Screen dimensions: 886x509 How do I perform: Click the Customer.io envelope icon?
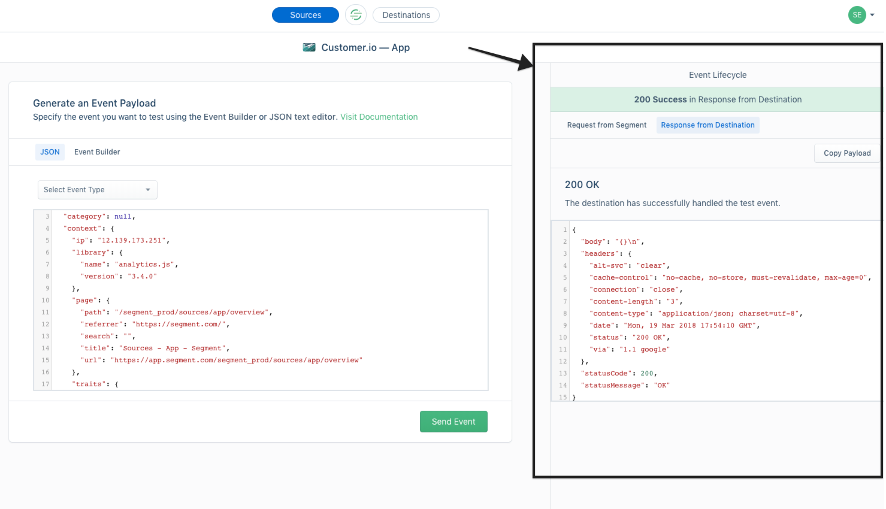click(309, 47)
